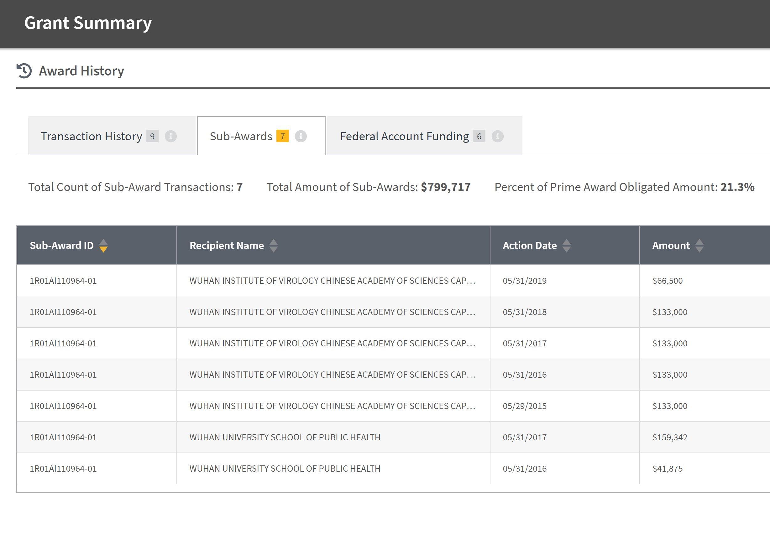Click the Transaction History count badge 9
The height and width of the screenshot is (539, 770).
click(152, 137)
